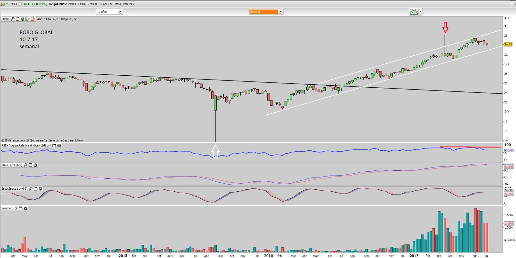This screenshot has height=258, width=516.
Task: Click the Año: +Alto 36,26 +Bajo 28,72 readout
Action: tap(57, 19)
